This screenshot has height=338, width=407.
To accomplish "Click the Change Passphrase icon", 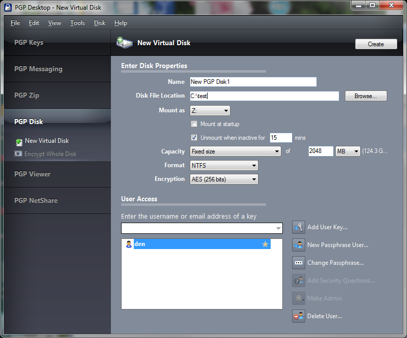I will point(299,263).
